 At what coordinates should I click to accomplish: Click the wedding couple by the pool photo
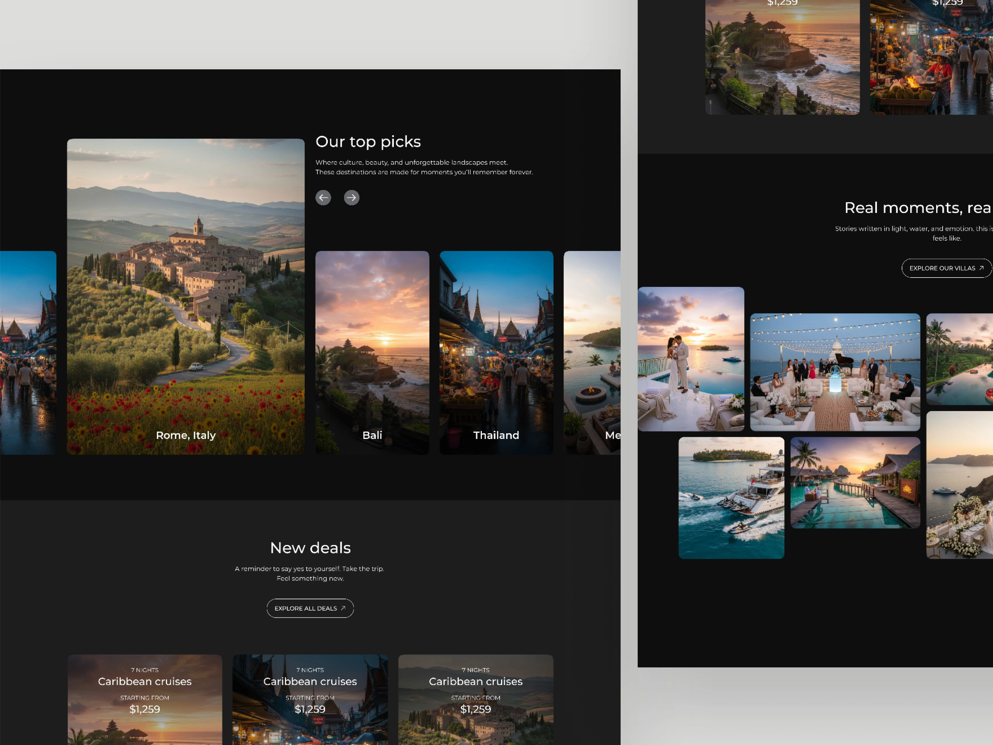691,359
